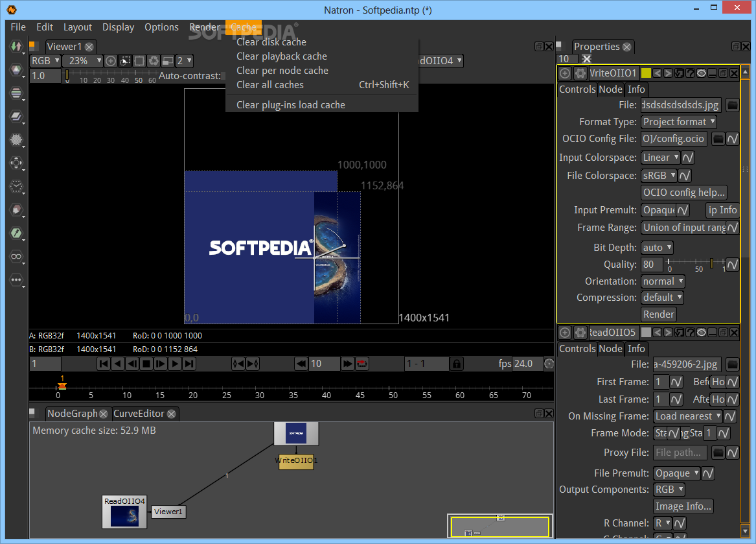Toggle the viewer proxy mode icon
The height and width of the screenshot is (544, 756).
tap(168, 61)
